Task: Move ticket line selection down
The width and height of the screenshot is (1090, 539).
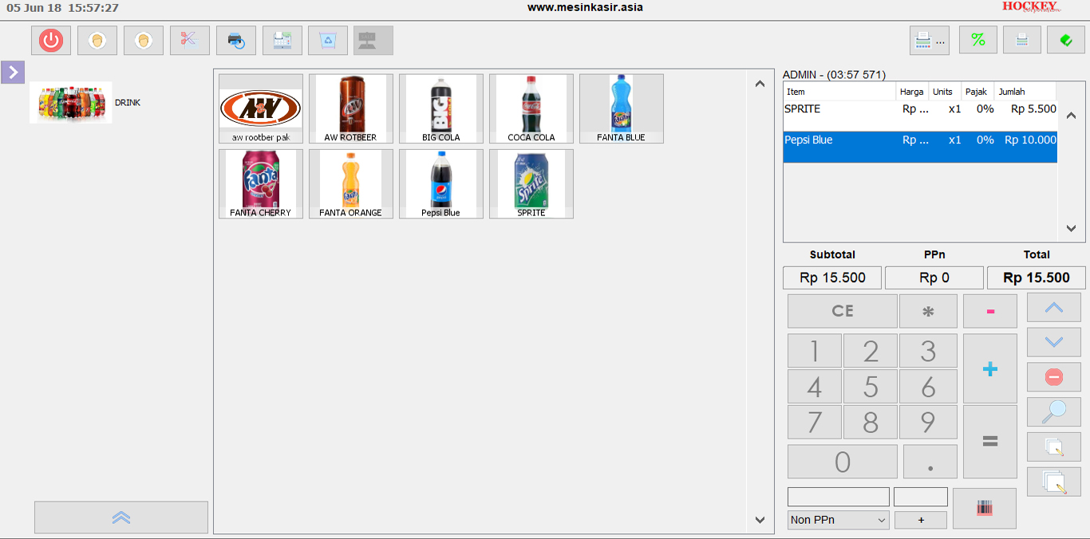Action: [x=1054, y=342]
